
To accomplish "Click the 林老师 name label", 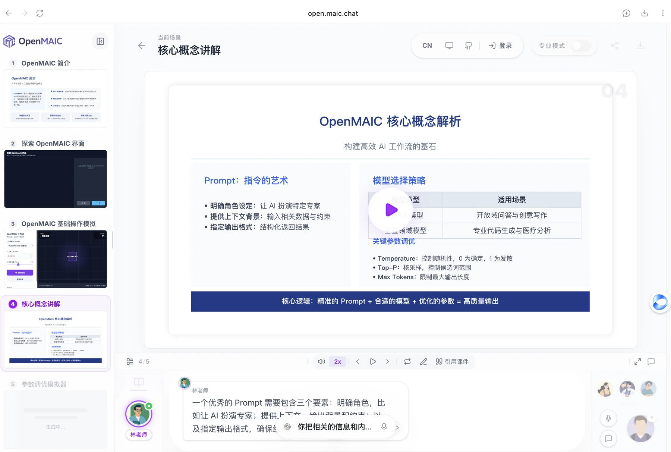I will coord(139,434).
